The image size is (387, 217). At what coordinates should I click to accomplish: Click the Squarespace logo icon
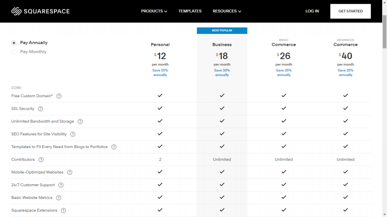tap(16, 11)
